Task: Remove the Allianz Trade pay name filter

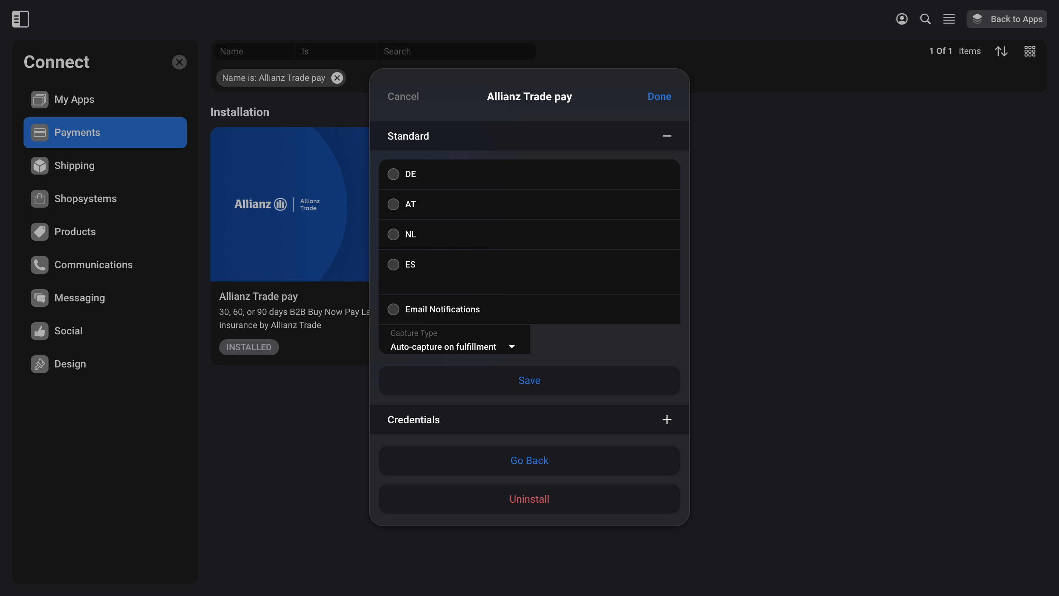Action: coord(337,78)
